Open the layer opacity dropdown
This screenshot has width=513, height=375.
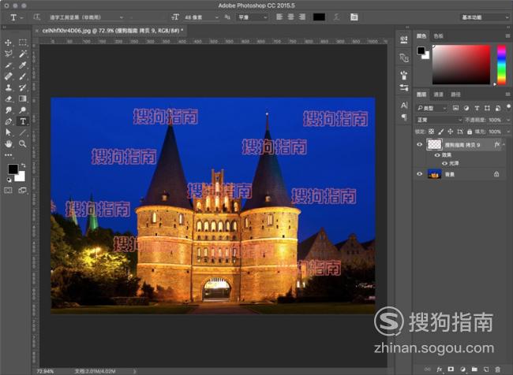click(x=507, y=121)
